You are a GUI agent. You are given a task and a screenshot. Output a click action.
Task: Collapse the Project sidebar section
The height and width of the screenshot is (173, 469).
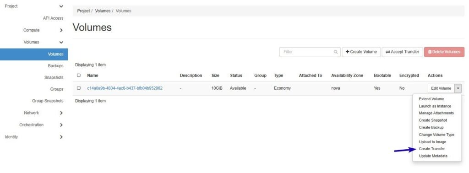(61, 6)
